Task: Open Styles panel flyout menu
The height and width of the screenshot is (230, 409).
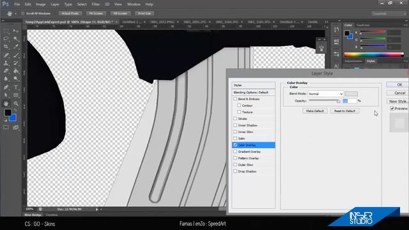Action: pyautogui.click(x=406, y=61)
